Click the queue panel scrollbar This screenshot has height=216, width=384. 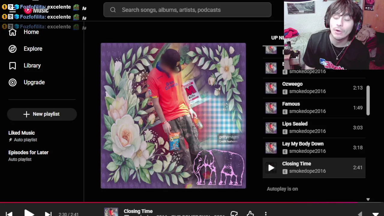pos(368,100)
